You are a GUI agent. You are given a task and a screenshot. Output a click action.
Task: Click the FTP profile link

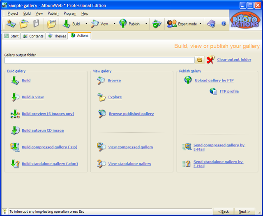(x=229, y=91)
